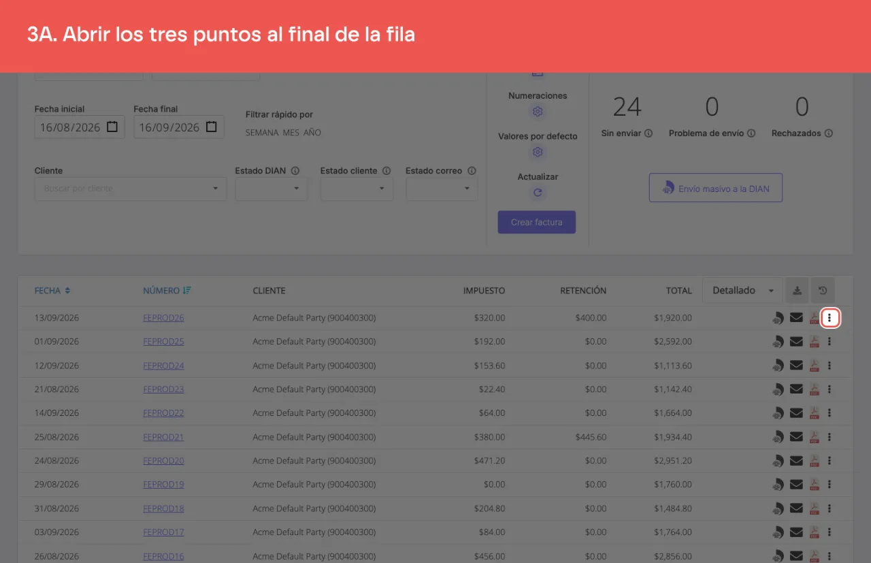Open Numeraciones settings gear
The height and width of the screenshot is (563, 871).
tap(538, 112)
